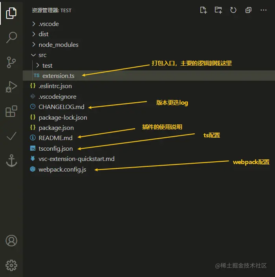275x277 pixels.
Task: Select the node_modules folder name
Action: point(59,45)
